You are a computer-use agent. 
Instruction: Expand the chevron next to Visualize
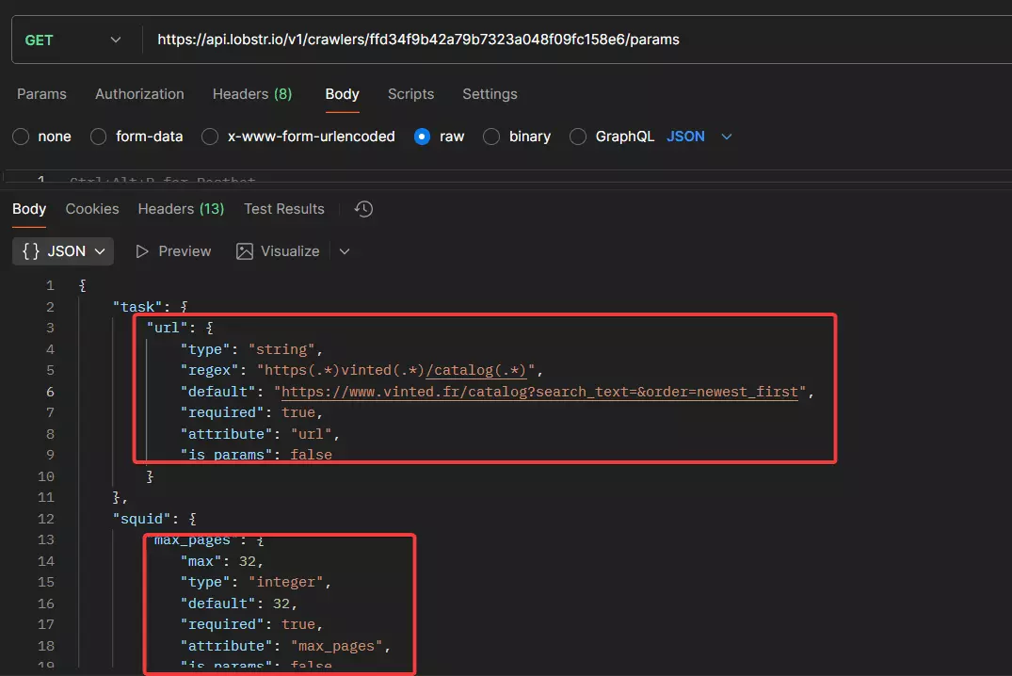[343, 250]
